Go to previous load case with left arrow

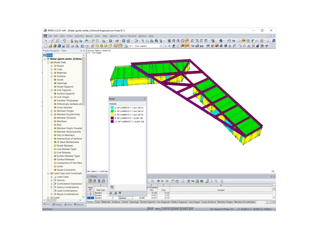(165, 46)
